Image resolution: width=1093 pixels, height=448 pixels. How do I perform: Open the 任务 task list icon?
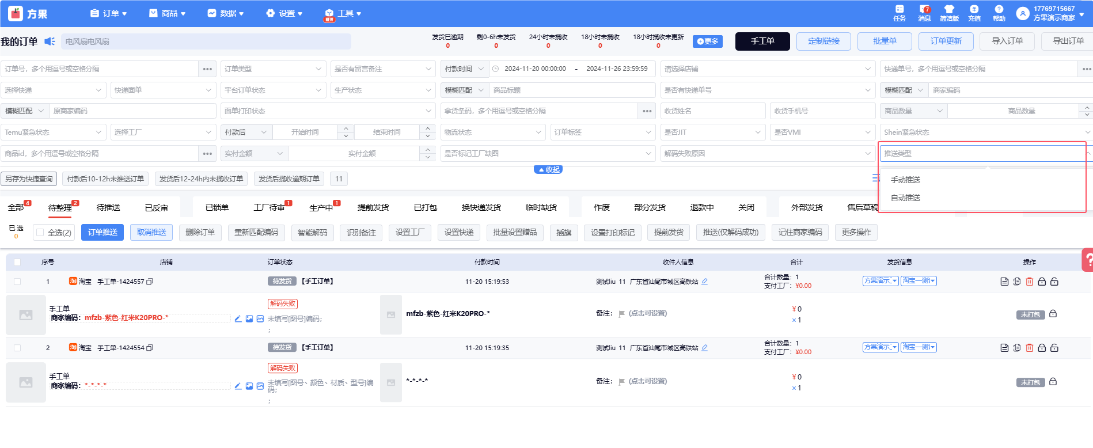tap(900, 10)
